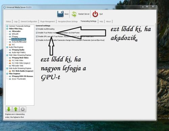Click the arrow icon beside FFmpeg Audio
This screenshot has height=131, width=169.
(x=10, y=50)
